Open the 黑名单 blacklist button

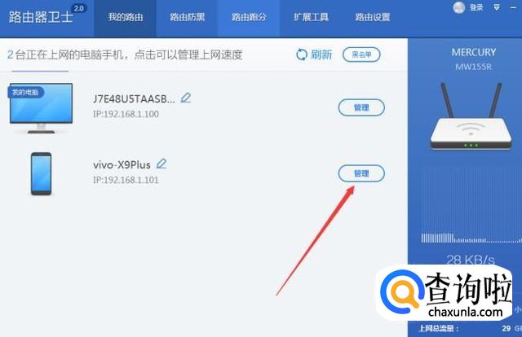click(x=361, y=55)
